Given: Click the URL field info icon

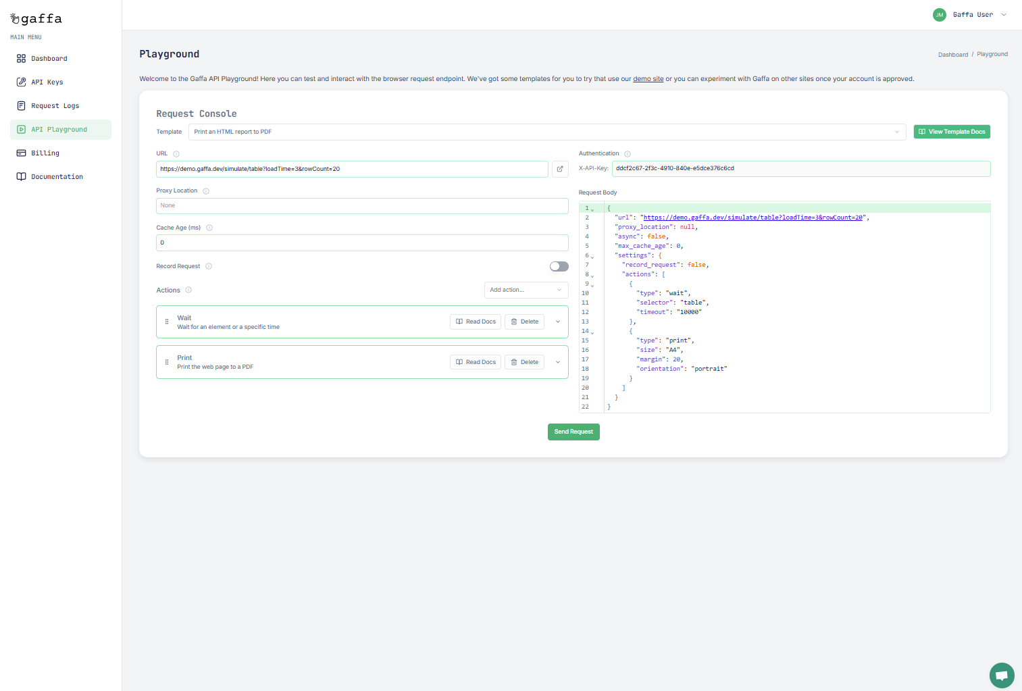Looking at the screenshot, I should [x=176, y=154].
